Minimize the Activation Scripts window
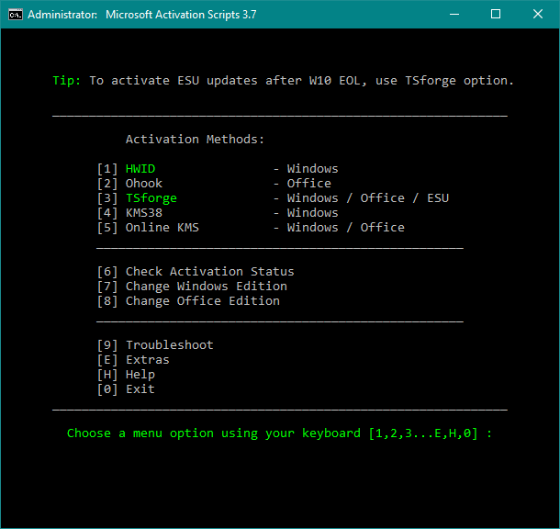 tap(453, 14)
